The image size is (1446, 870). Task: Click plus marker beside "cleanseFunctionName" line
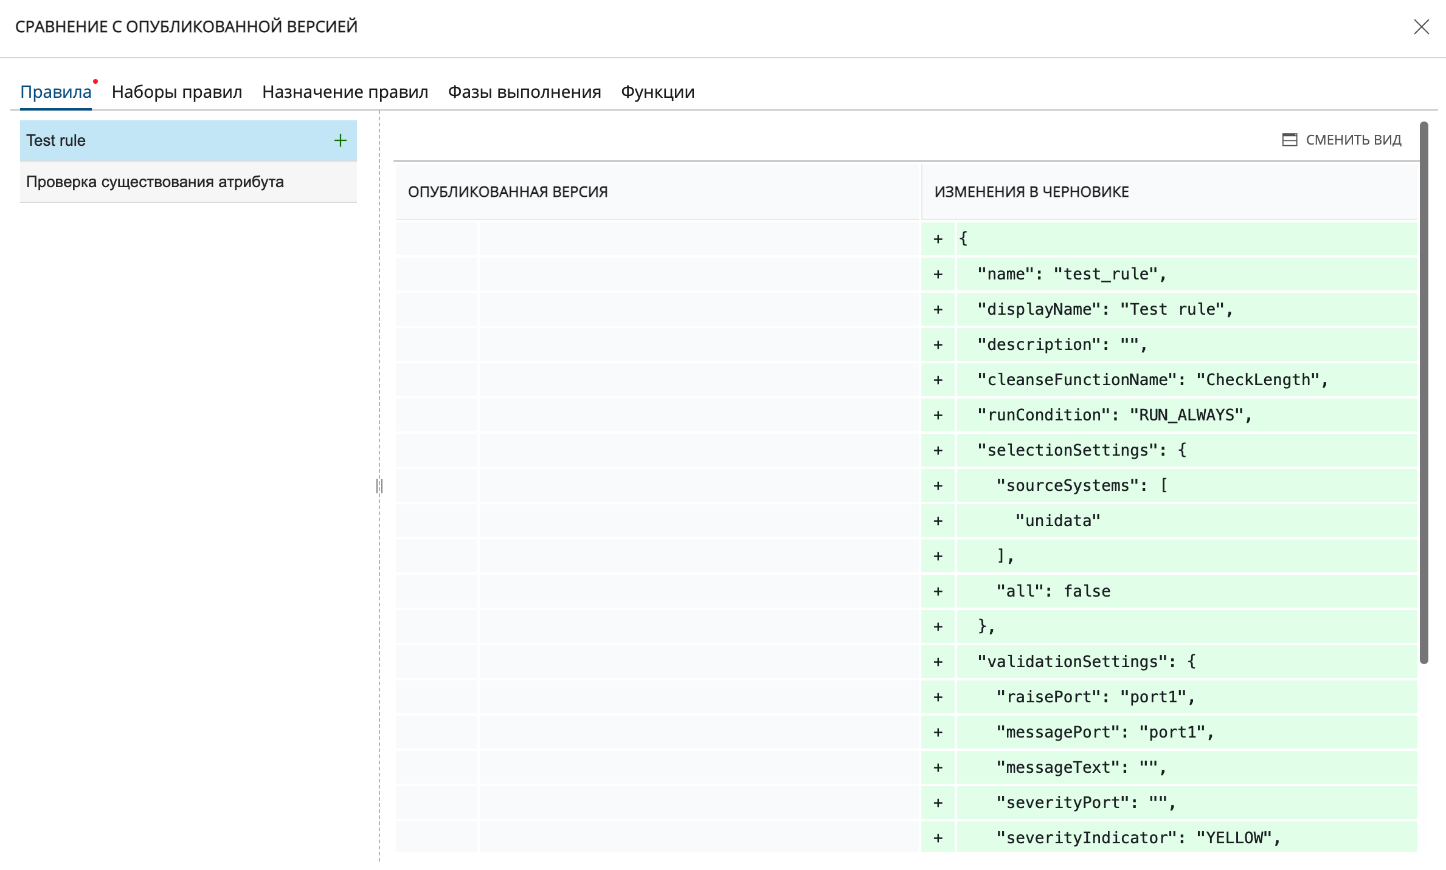(x=938, y=380)
